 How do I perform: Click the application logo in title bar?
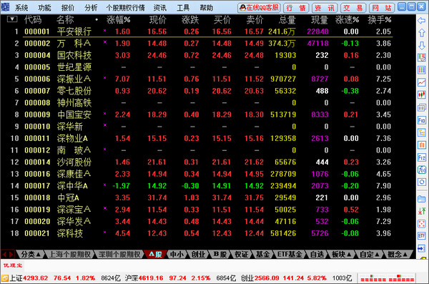tap(5, 7)
